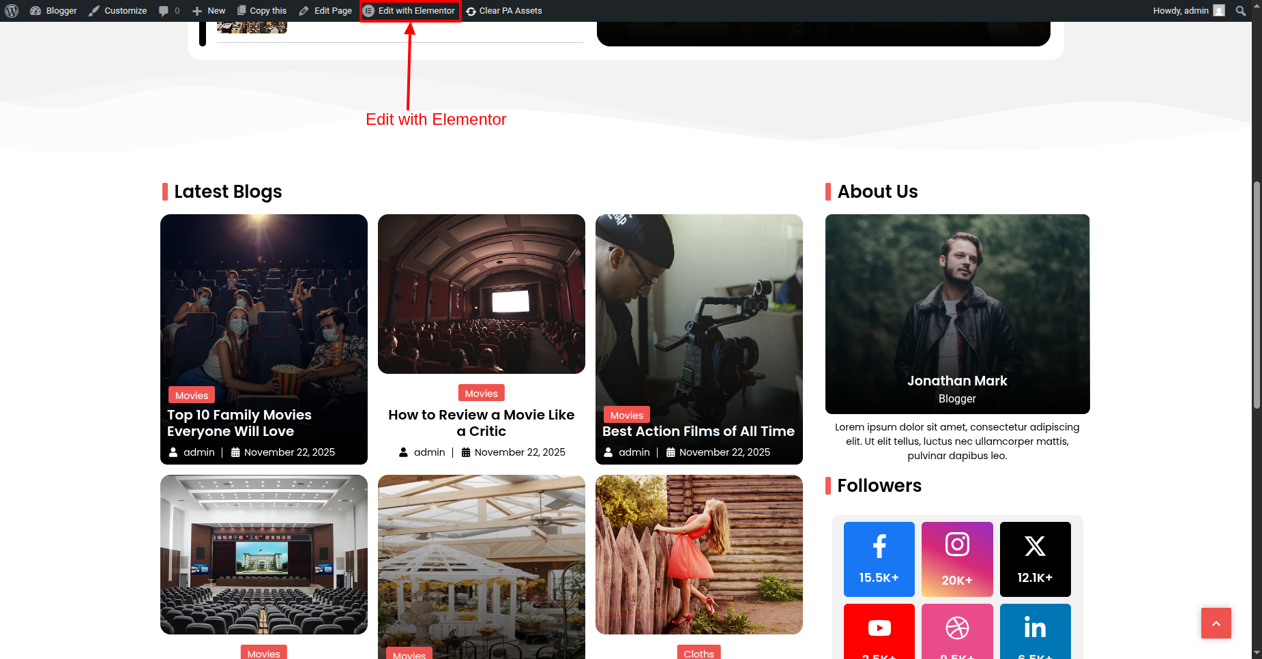Open the X (Twitter) followers tile
The height and width of the screenshot is (659, 1262).
1035,559
